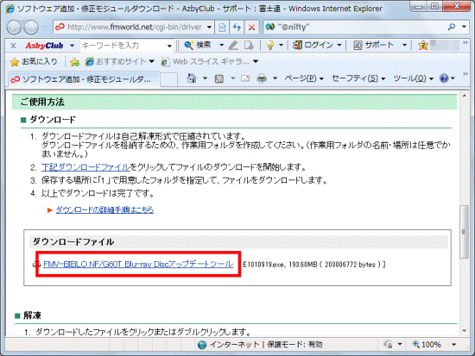
Task: Click the empty New Tab button
Action: [x=168, y=80]
